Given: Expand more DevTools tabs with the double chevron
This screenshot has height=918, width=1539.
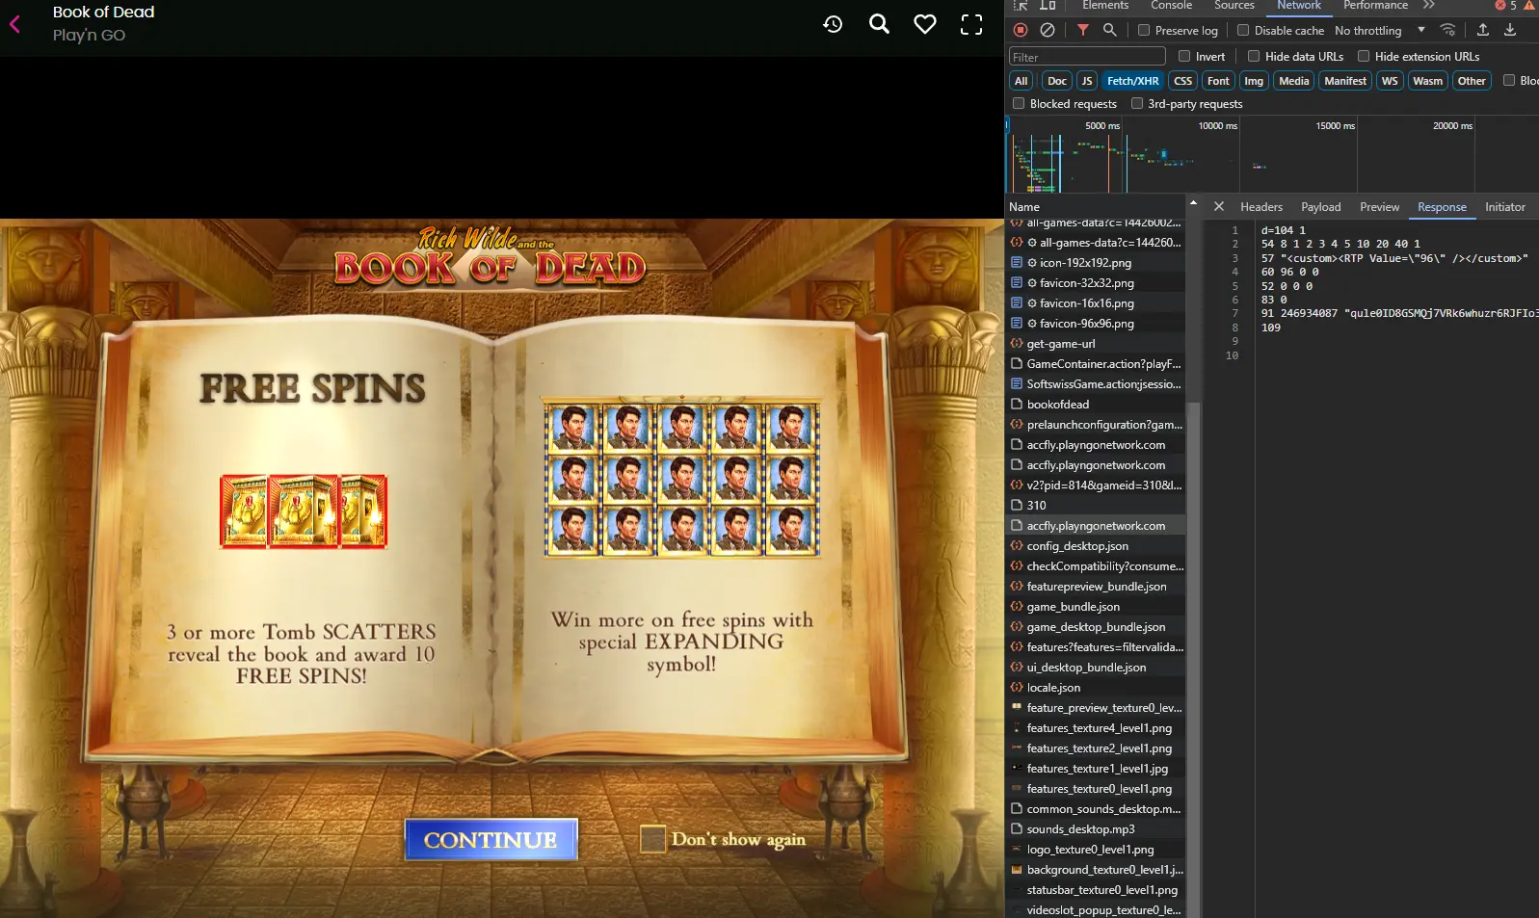Looking at the screenshot, I should pyautogui.click(x=1429, y=6).
